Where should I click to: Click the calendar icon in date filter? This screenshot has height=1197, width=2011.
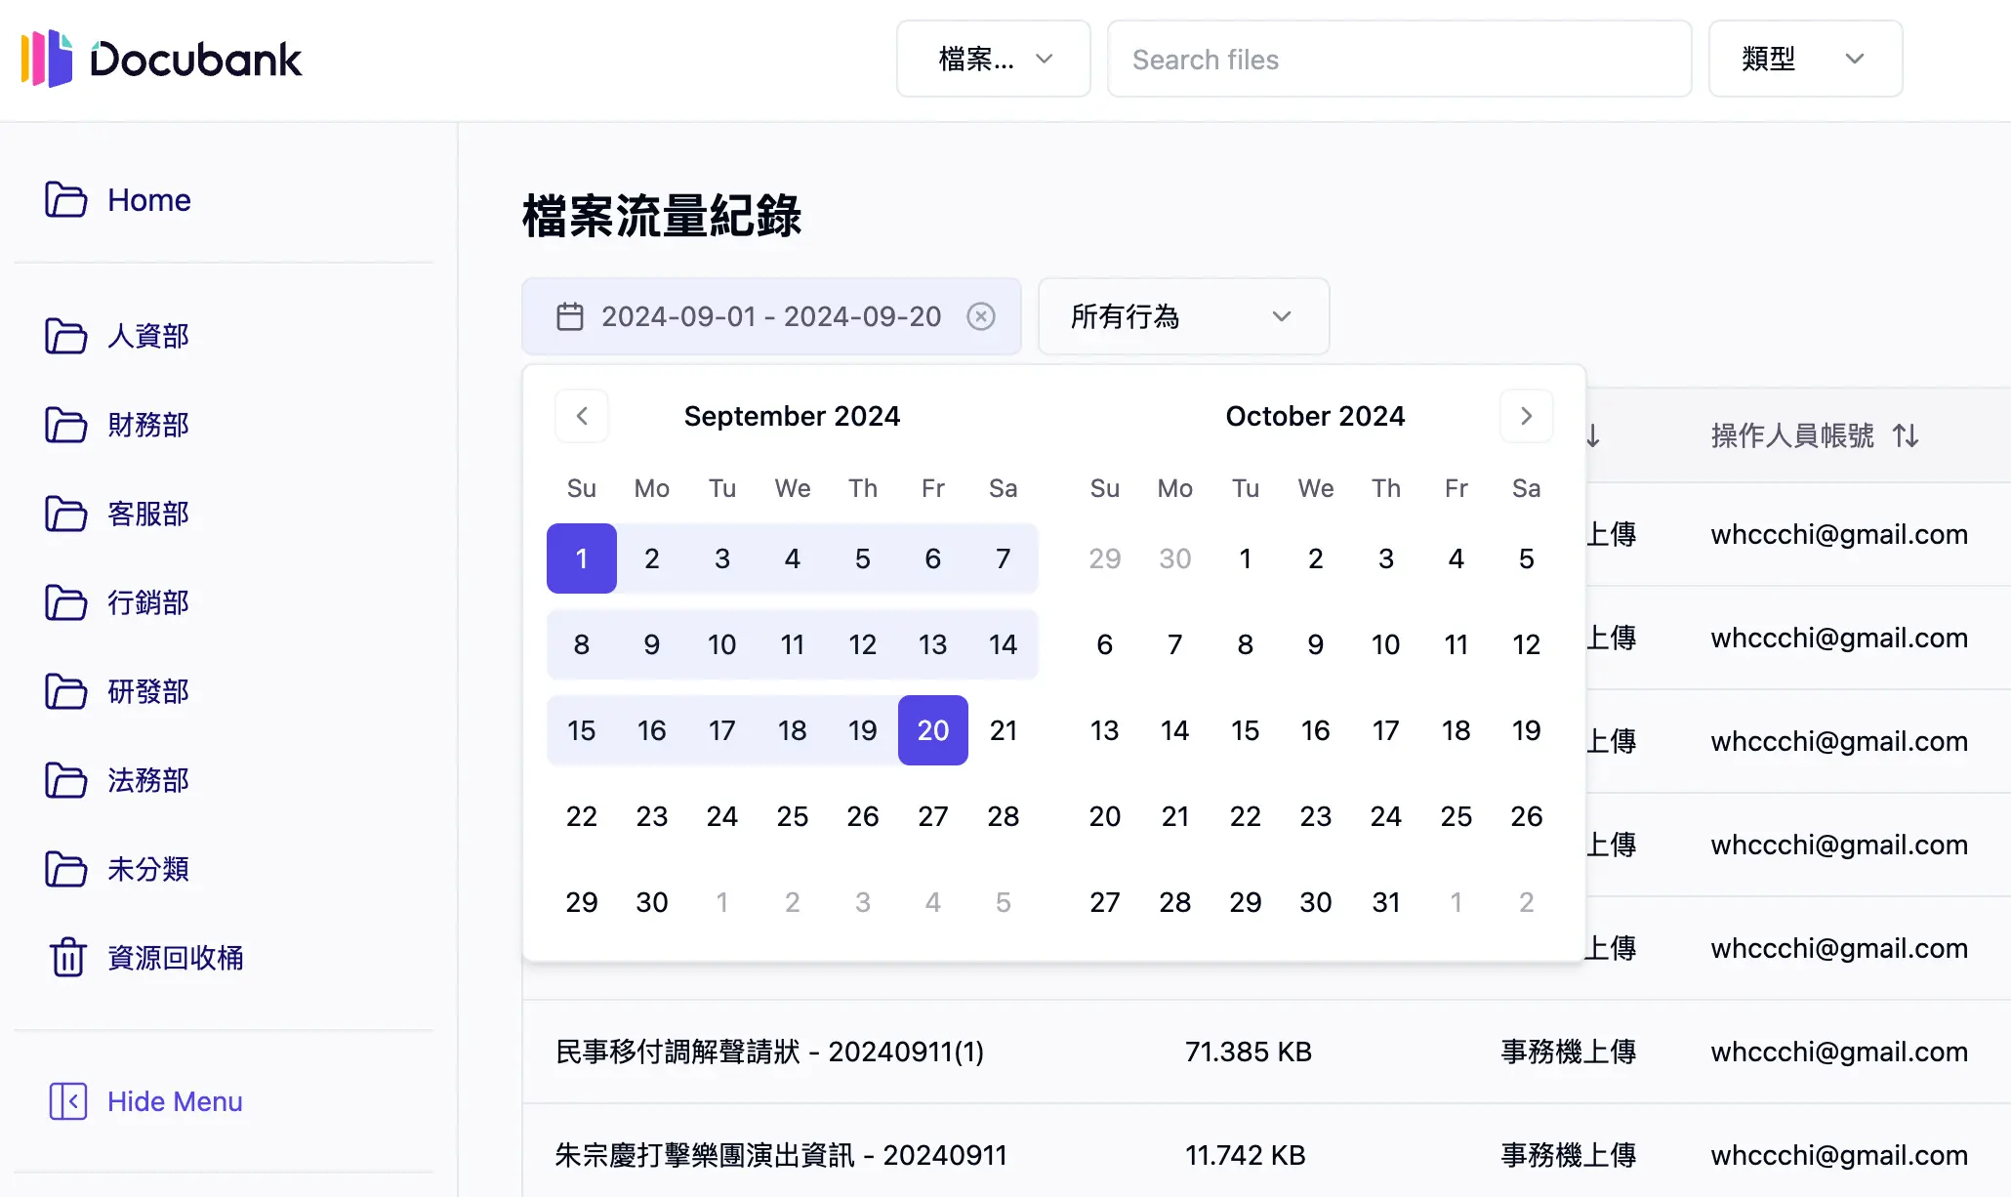click(571, 316)
